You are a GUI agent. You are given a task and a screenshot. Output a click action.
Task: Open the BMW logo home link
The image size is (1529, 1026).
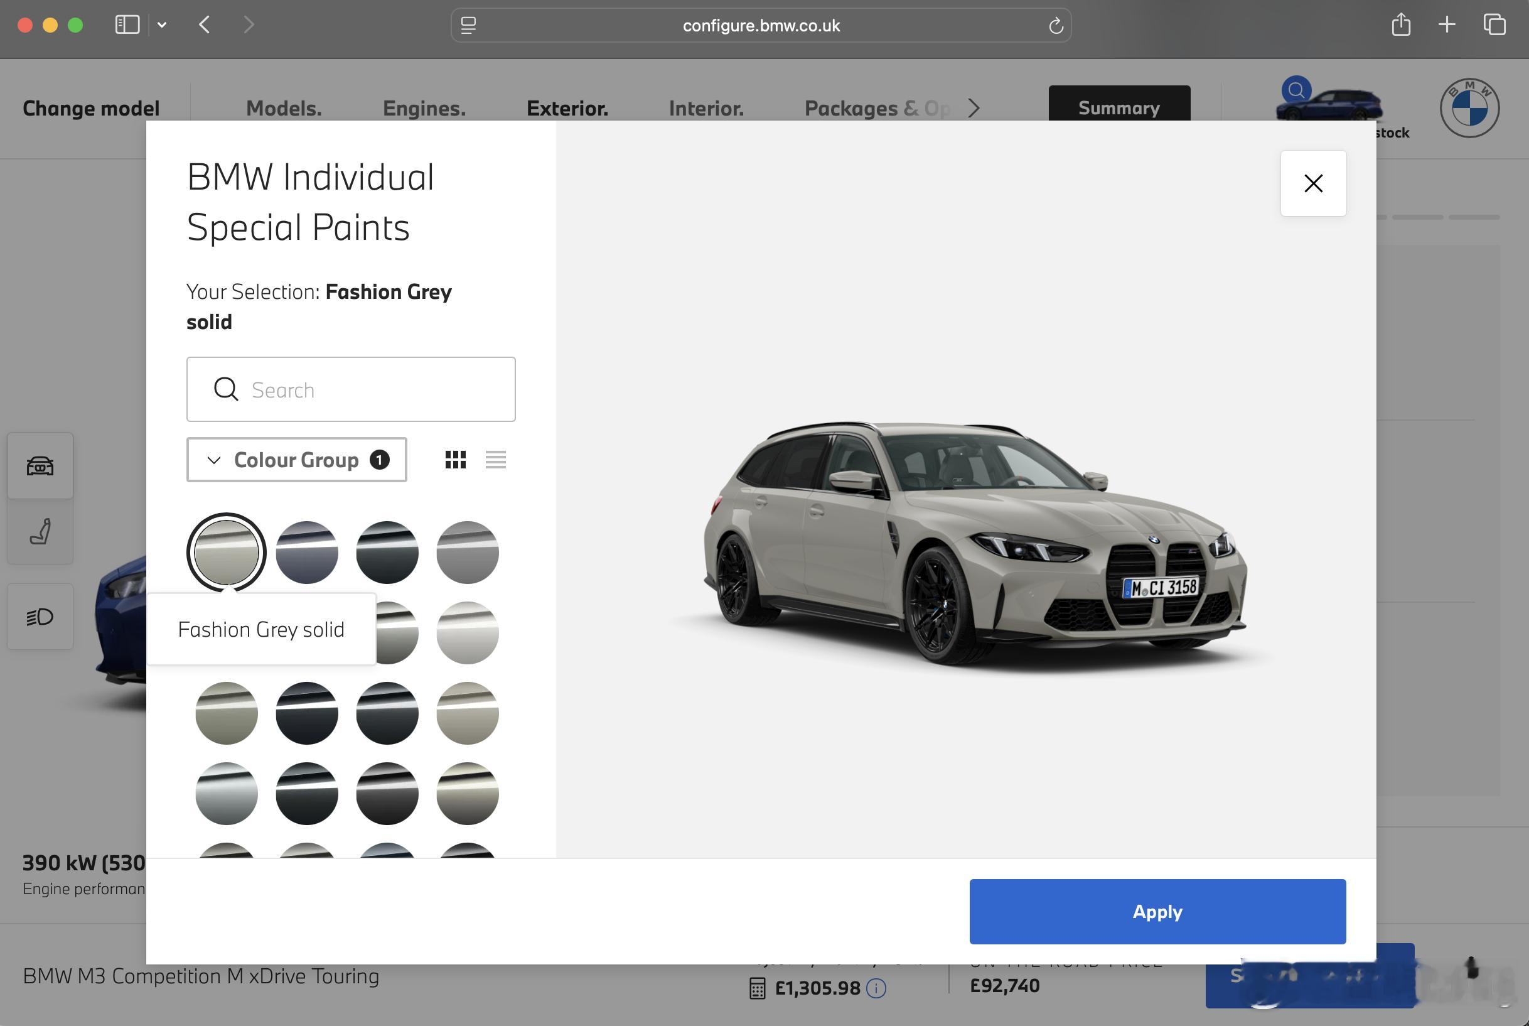click(x=1469, y=108)
